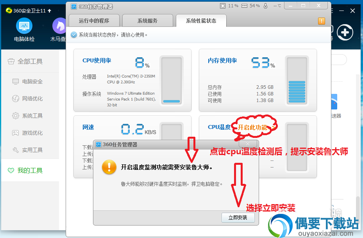Click the 1.38 GB available memory value
The height and width of the screenshot is (238, 363).
click(x=265, y=100)
